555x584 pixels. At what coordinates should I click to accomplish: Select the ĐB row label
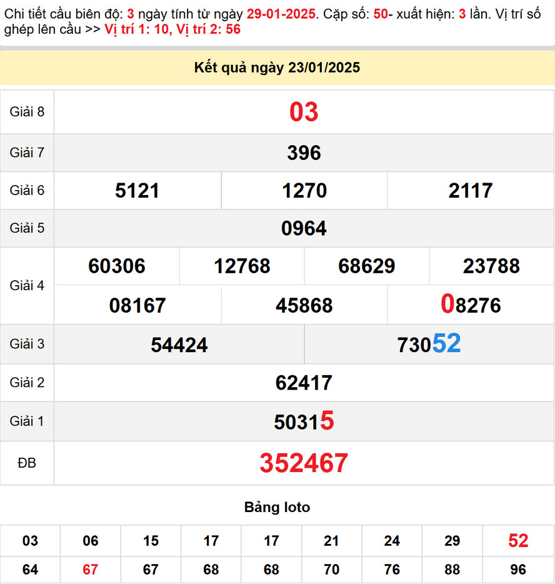click(27, 463)
